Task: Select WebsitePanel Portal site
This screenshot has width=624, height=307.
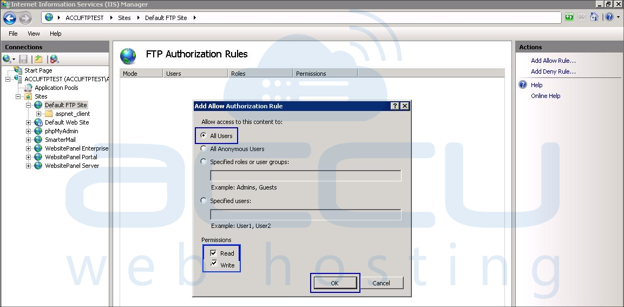Action: [71, 157]
